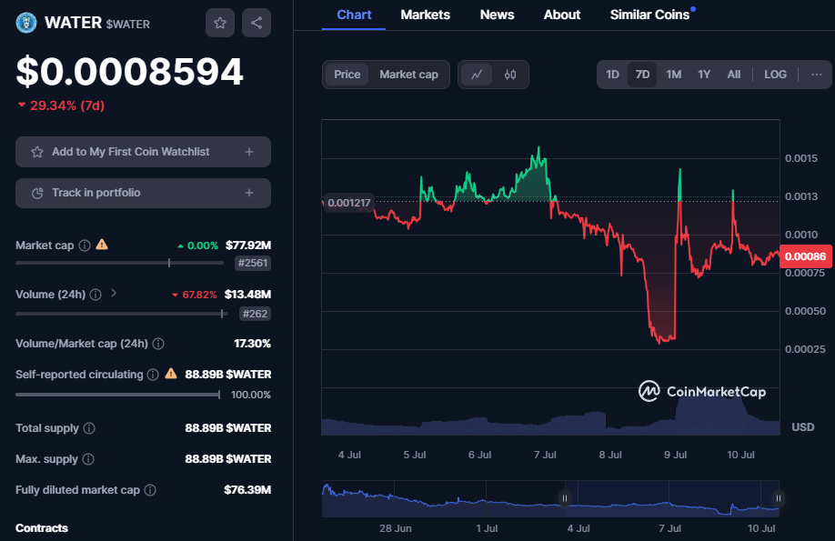Screen dimensions: 835x541
Task: Click the 9 Jul date on chart axis
Action: click(x=675, y=455)
